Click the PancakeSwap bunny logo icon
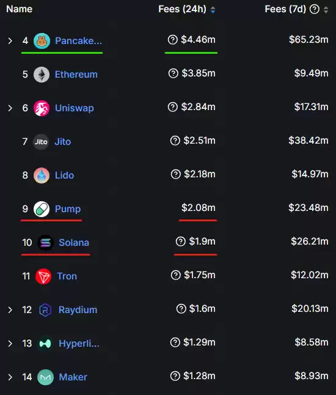This screenshot has height=395, width=336. [x=42, y=41]
